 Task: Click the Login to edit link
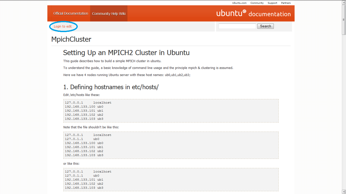(x=63, y=27)
